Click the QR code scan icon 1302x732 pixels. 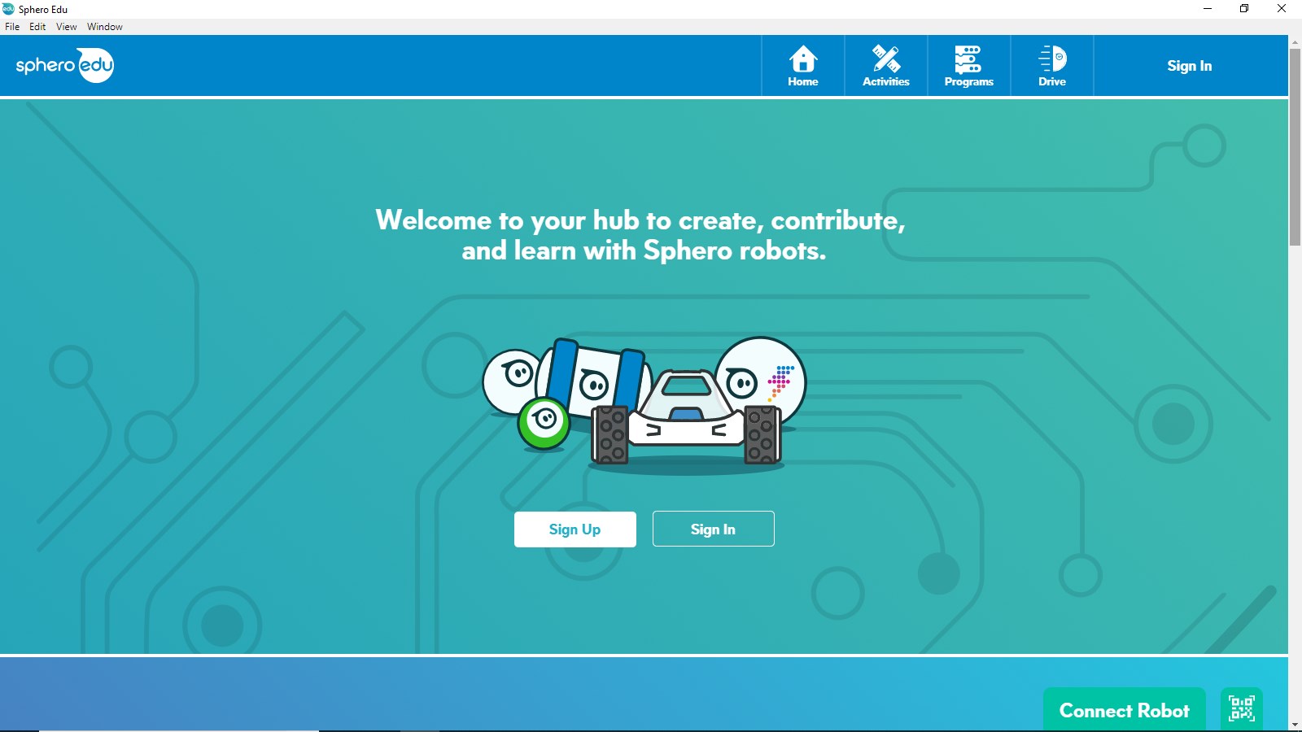click(1242, 708)
